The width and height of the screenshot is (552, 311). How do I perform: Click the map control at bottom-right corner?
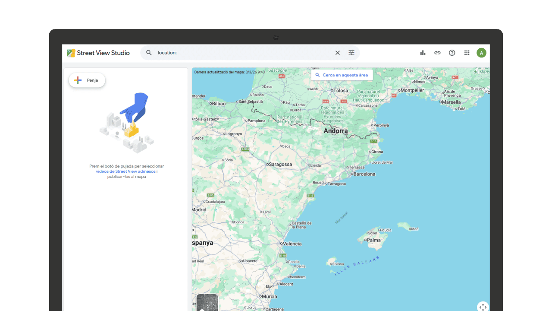483,307
